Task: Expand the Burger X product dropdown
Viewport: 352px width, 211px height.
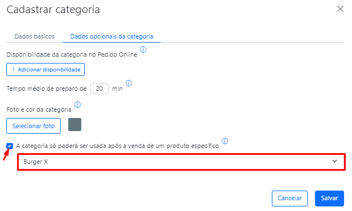Action: tap(181, 162)
